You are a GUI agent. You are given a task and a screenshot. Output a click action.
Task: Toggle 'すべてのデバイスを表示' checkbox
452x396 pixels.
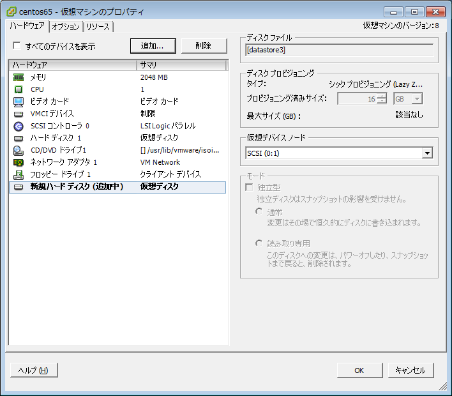[17, 45]
